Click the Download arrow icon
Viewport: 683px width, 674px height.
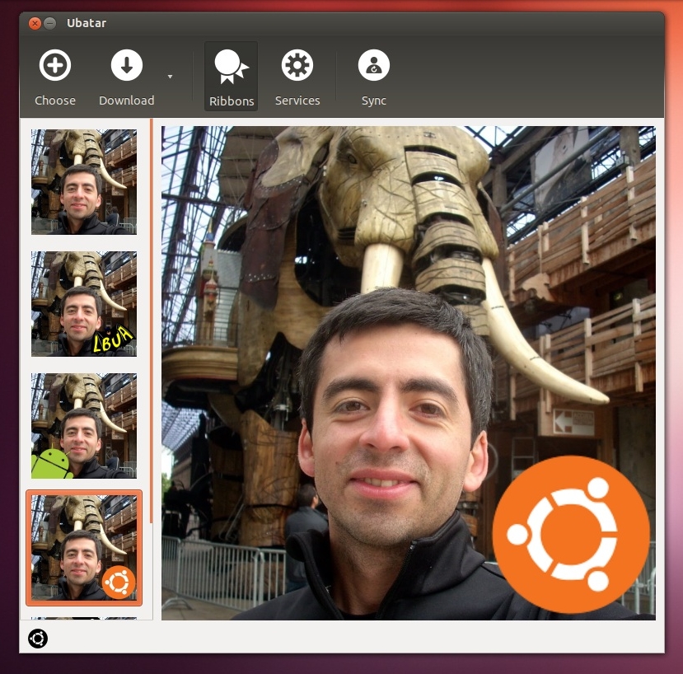[x=126, y=65]
